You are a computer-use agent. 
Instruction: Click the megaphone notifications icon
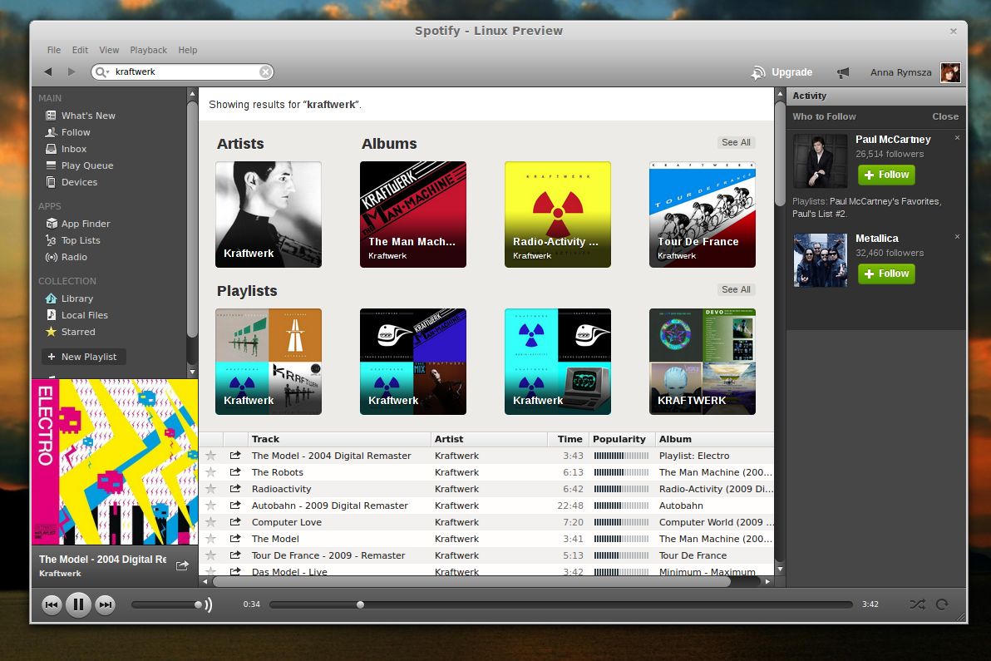click(x=843, y=72)
